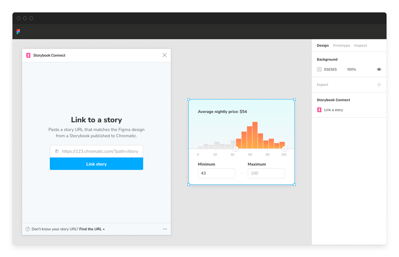The width and height of the screenshot is (399, 257).
Task: Click the Storybook icon in the plugin header
Action: (x=28, y=55)
